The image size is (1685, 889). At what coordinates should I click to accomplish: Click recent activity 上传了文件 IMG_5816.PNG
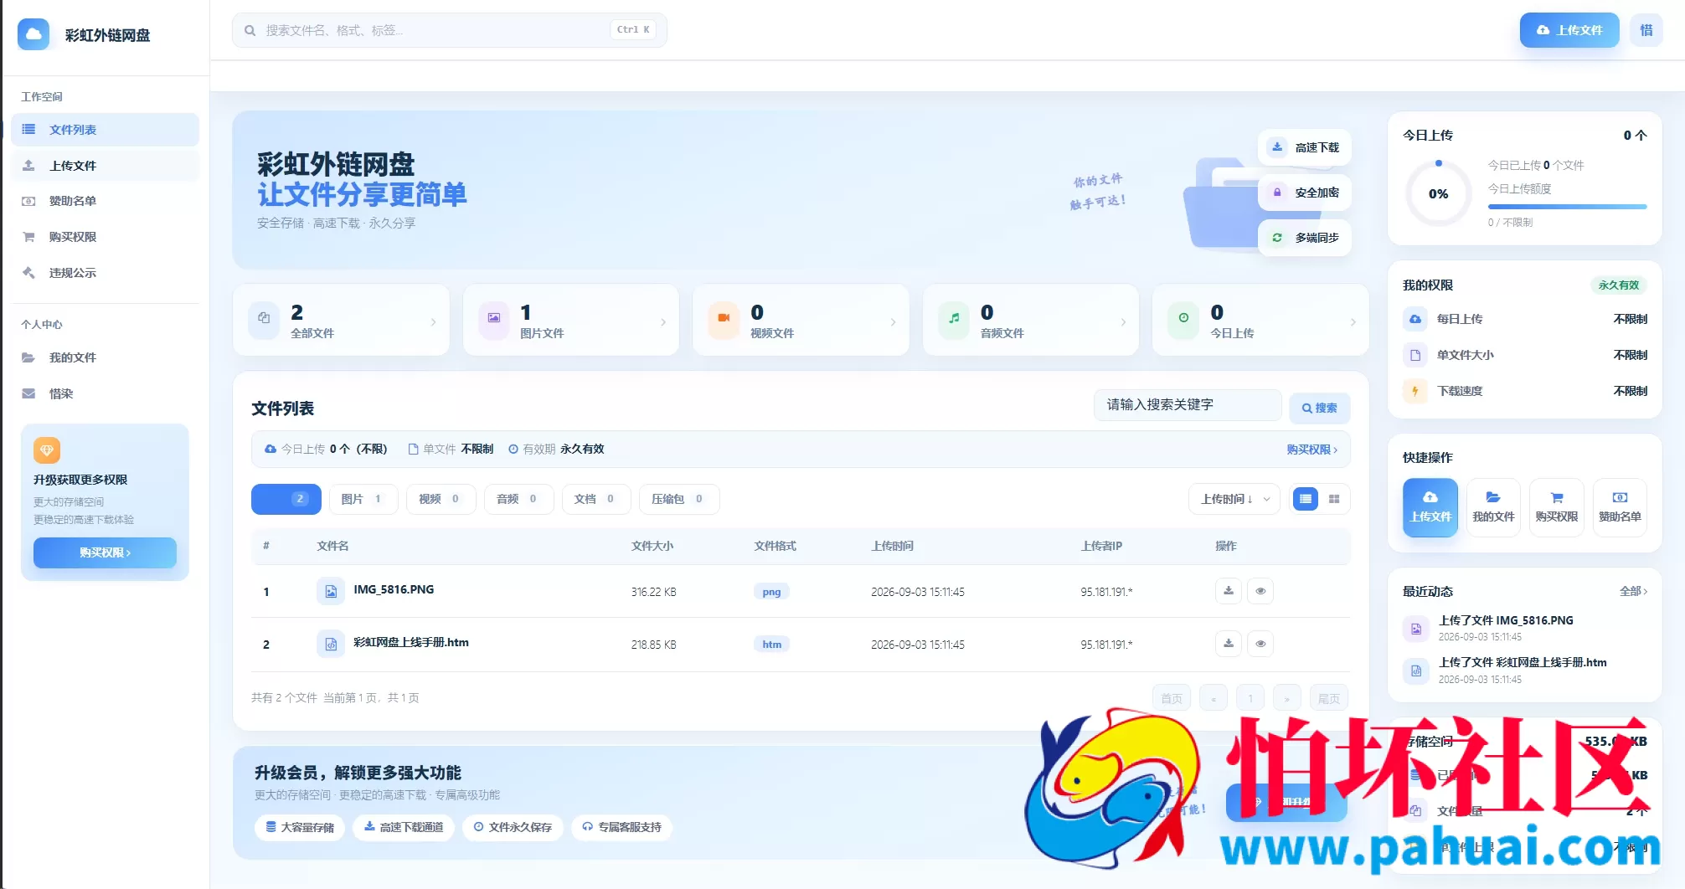(x=1506, y=620)
